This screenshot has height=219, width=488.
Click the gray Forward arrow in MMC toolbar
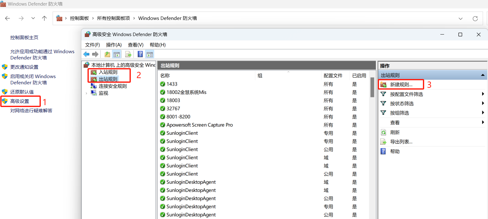coord(95,54)
